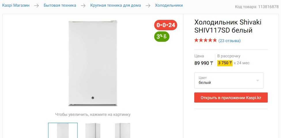Open the Крупная техника для дома category
Viewport: 281px width, 138px height.
click(x=116, y=5)
